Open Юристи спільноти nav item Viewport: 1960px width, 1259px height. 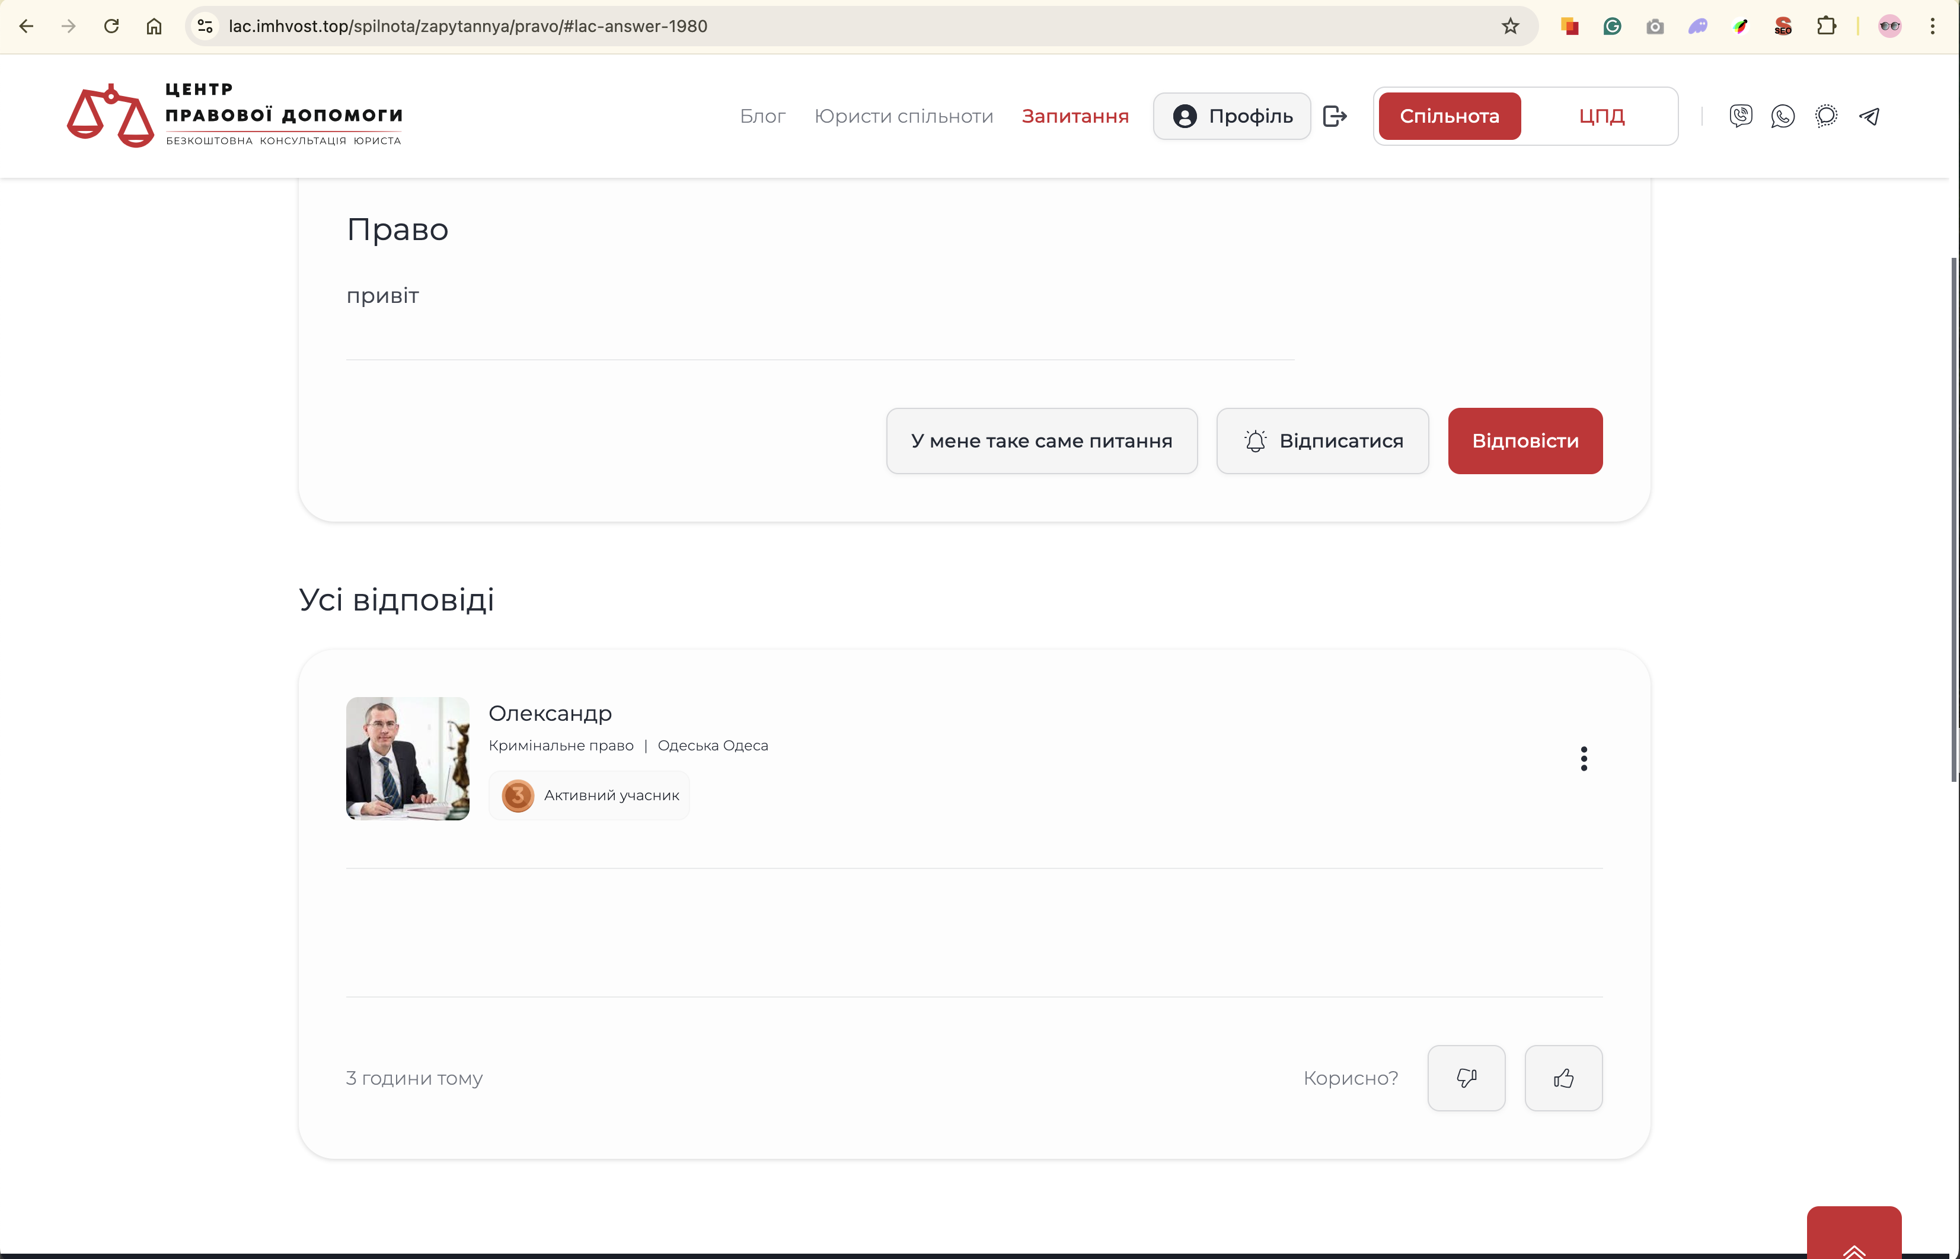pyautogui.click(x=904, y=116)
